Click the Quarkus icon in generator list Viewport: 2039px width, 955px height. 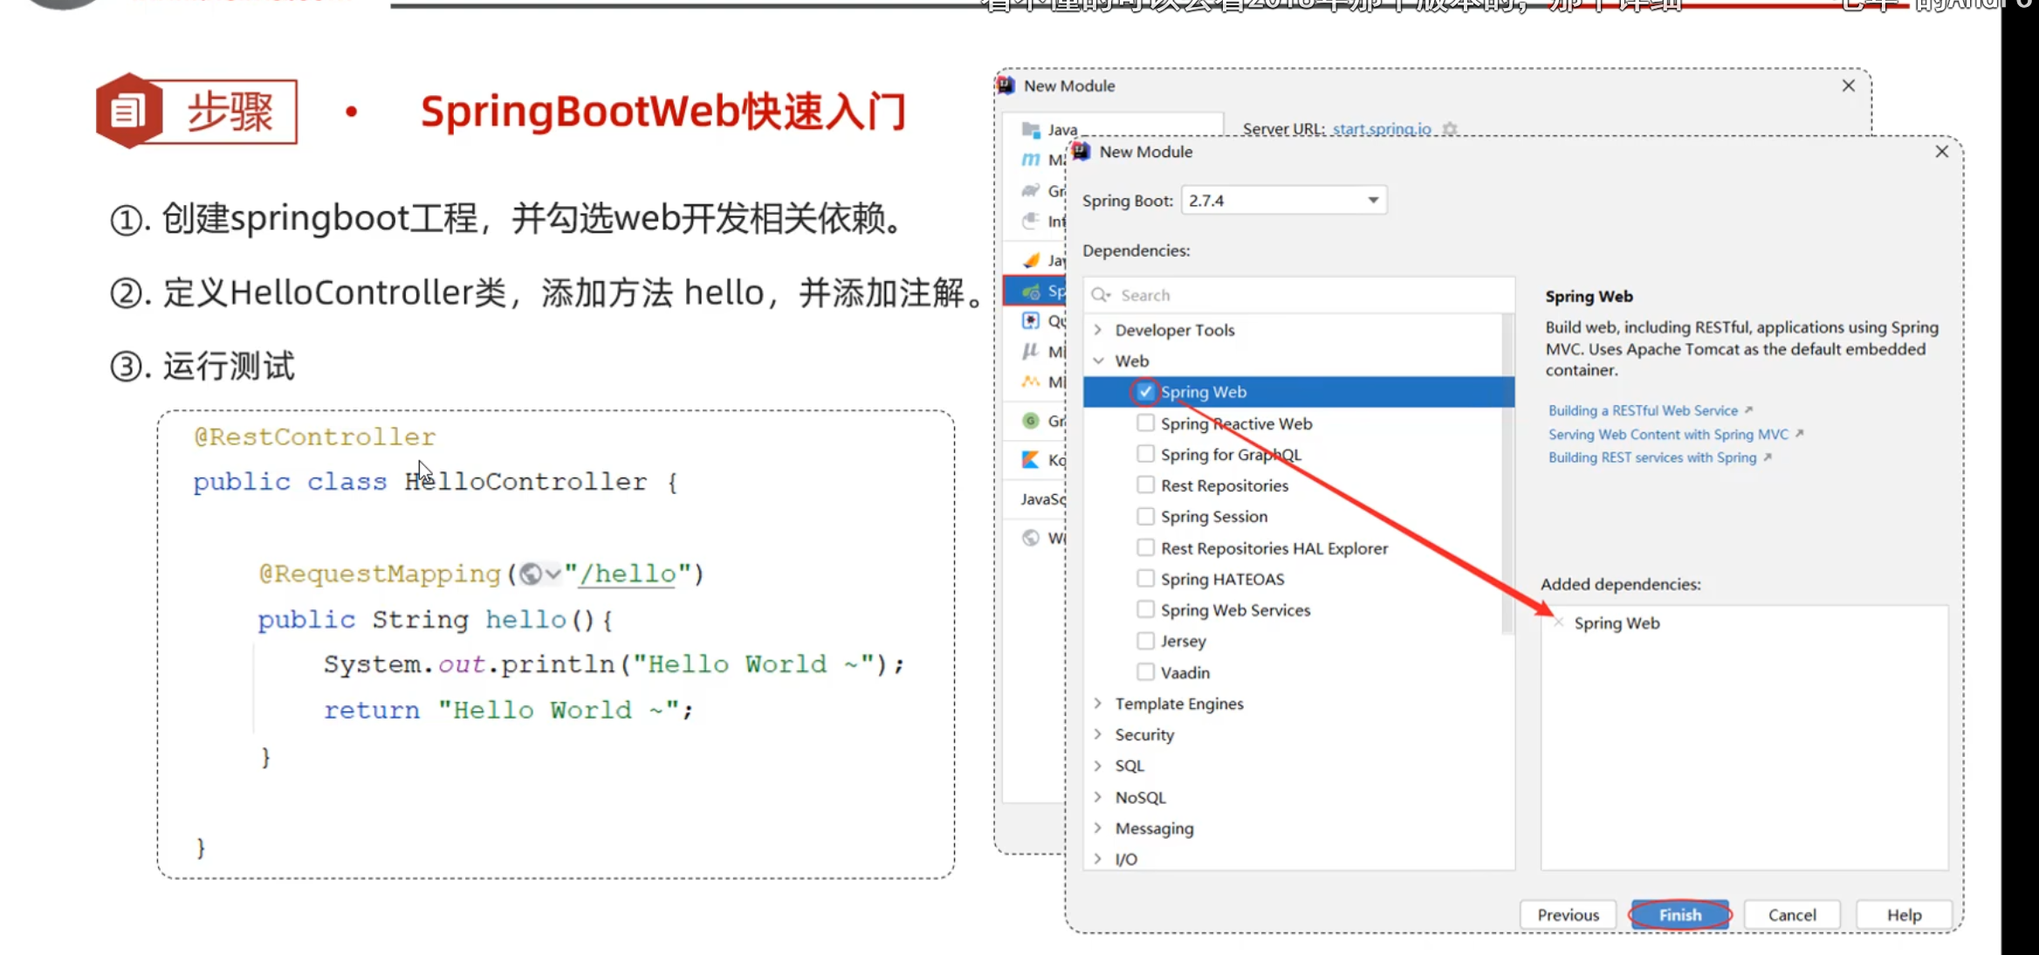[x=1031, y=320]
